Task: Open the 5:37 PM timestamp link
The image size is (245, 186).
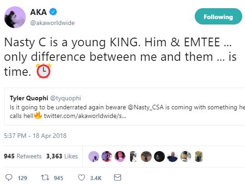Action: coord(35,136)
